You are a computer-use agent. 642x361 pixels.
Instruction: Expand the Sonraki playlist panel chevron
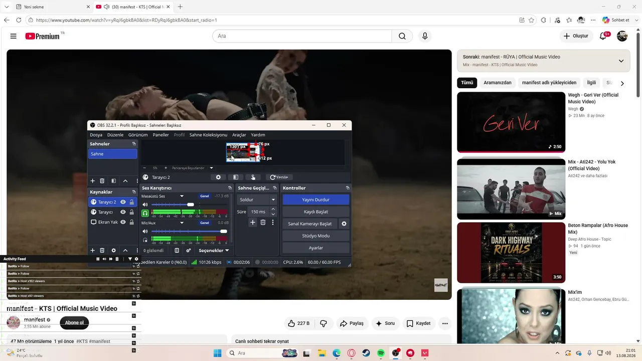point(621,61)
